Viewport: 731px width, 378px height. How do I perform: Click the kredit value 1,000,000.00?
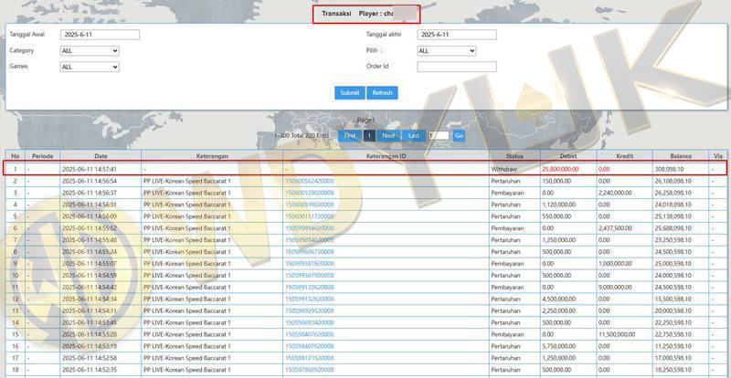[x=615, y=264]
